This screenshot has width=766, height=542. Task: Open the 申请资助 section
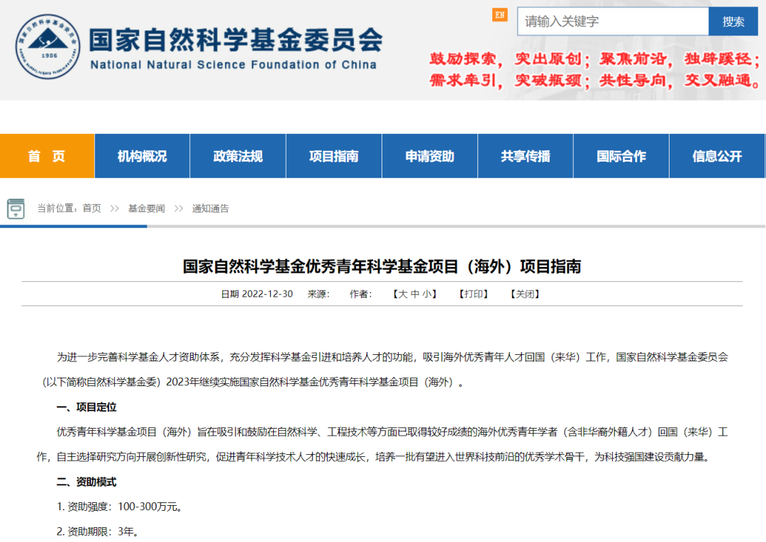pos(430,156)
